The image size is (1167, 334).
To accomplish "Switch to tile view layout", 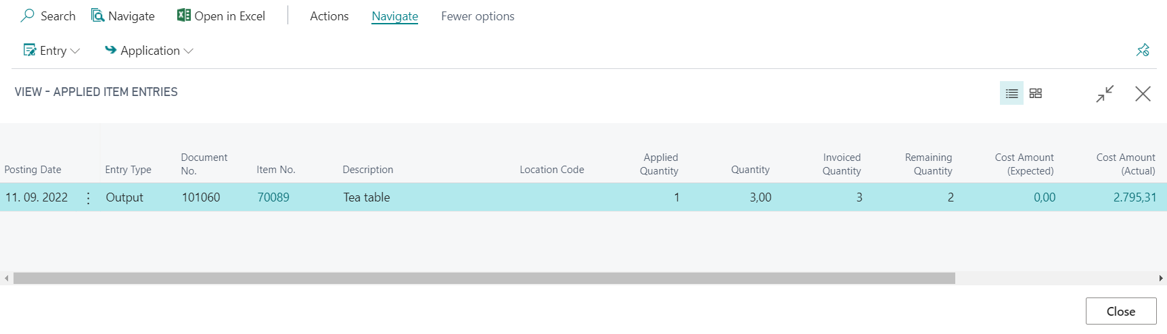I will pyautogui.click(x=1036, y=93).
